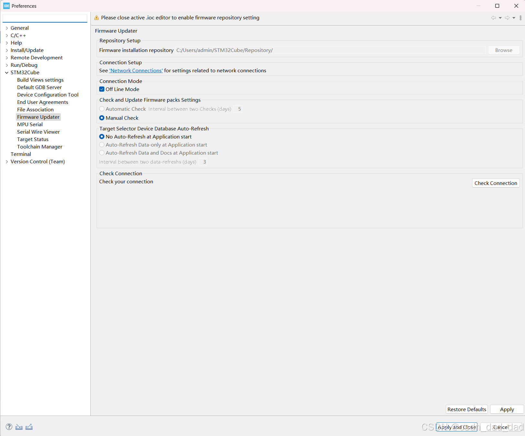Screen dimensions: 525x436
Task: Select the STM32Cube label
Action: [x=25, y=73]
